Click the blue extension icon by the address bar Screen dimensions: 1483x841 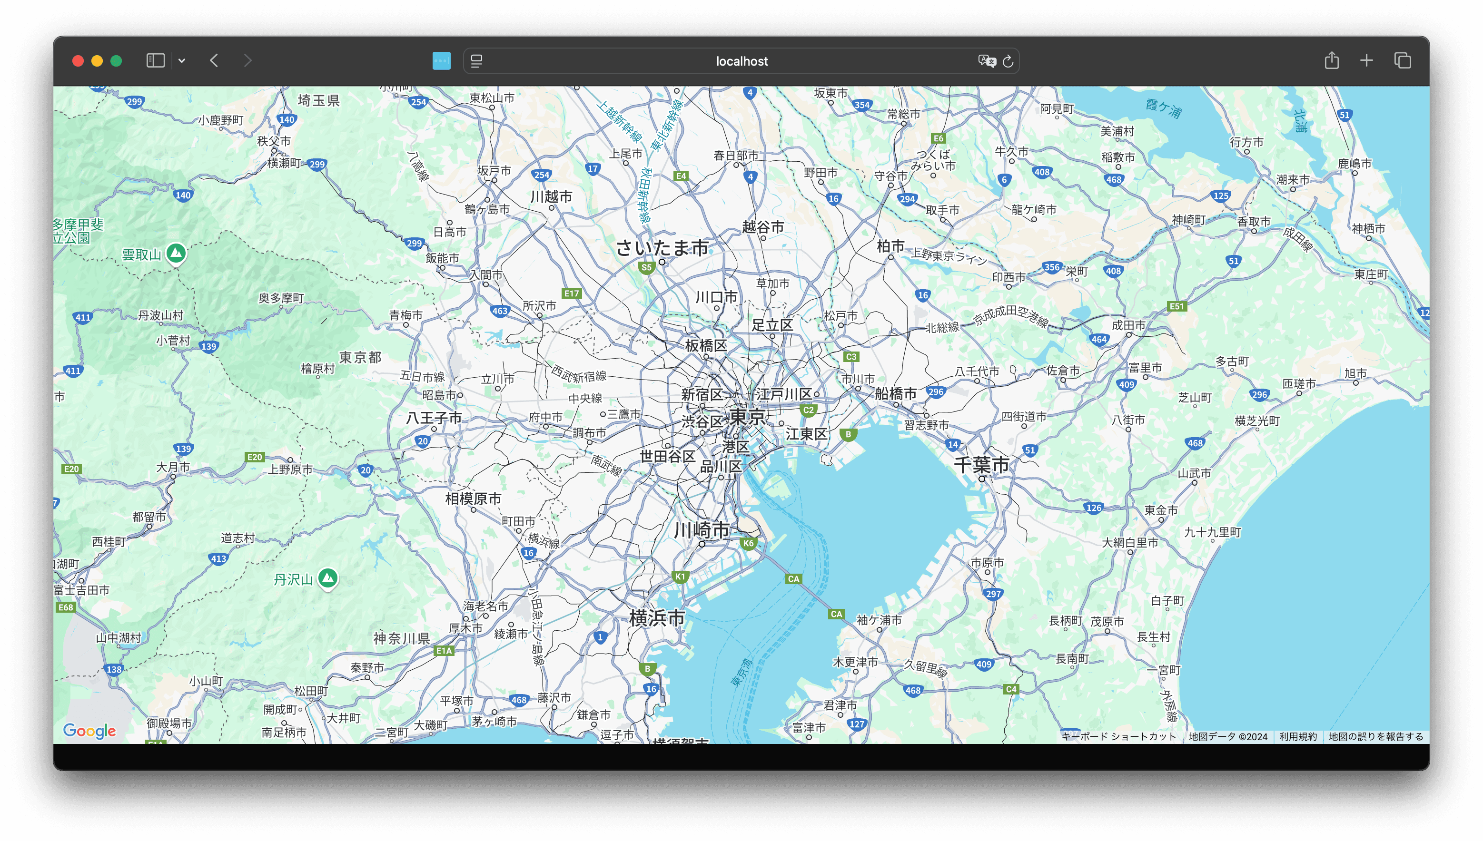click(x=442, y=61)
